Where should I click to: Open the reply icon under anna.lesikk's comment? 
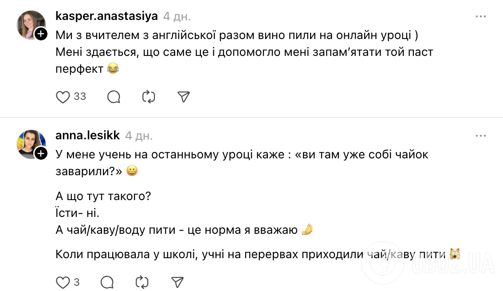[106, 282]
